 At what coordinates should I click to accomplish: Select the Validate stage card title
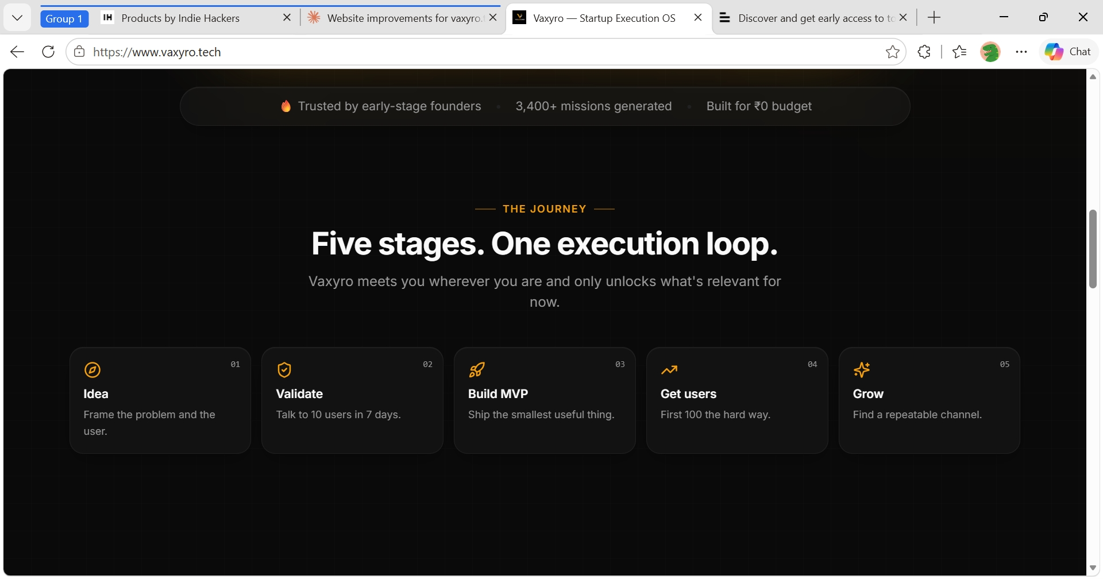[x=299, y=394]
